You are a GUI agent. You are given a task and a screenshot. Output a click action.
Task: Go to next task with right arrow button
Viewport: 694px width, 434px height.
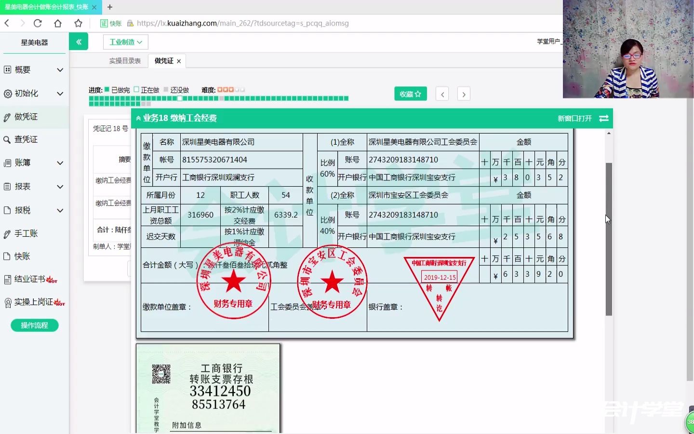(x=464, y=94)
